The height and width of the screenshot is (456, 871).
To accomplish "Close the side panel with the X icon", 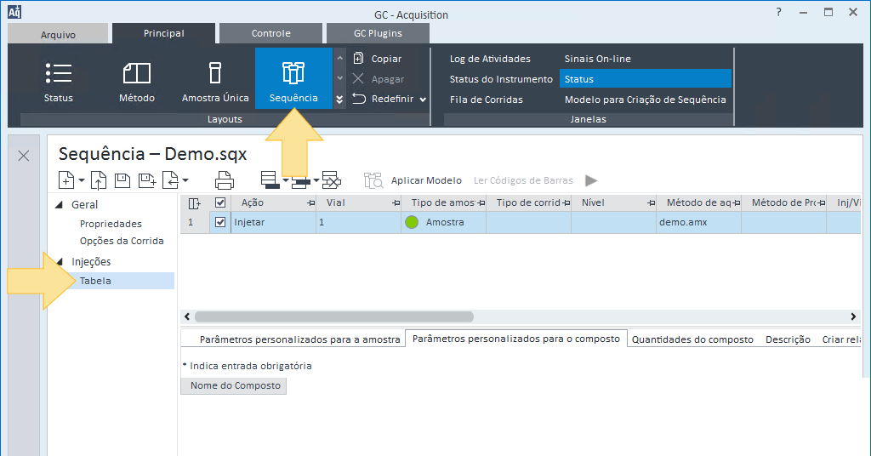I will [23, 156].
